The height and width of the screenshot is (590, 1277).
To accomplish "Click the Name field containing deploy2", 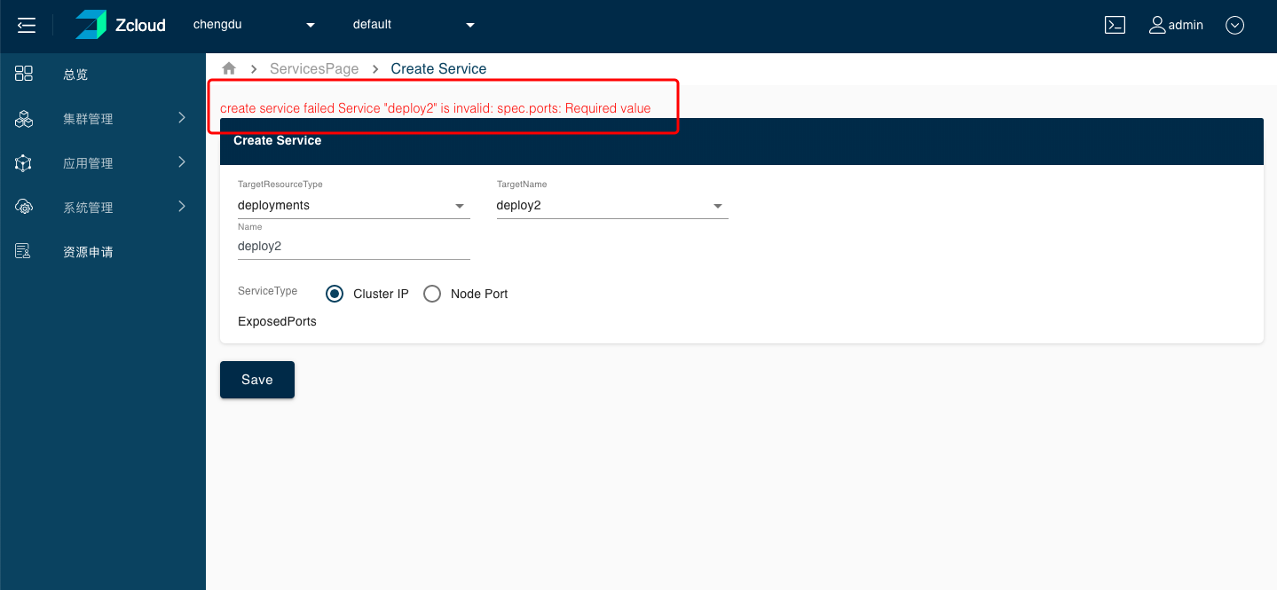I will 353,247.
